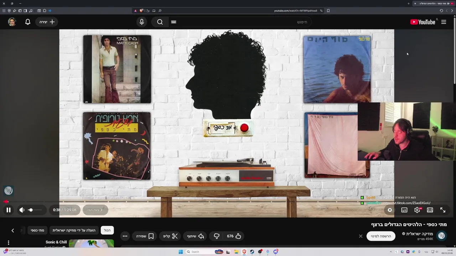Click the "קליפ" clip scissors button

[x=170, y=236]
